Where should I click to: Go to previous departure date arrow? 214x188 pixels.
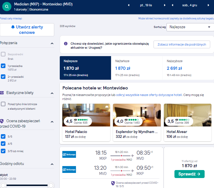pos(129,5)
